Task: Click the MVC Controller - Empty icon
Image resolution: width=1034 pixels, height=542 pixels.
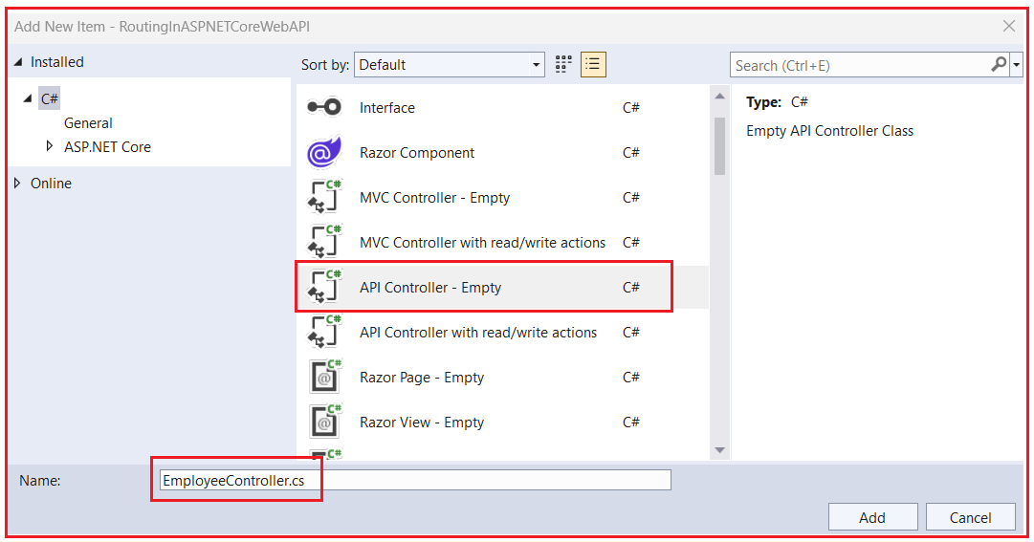Action: tap(324, 197)
